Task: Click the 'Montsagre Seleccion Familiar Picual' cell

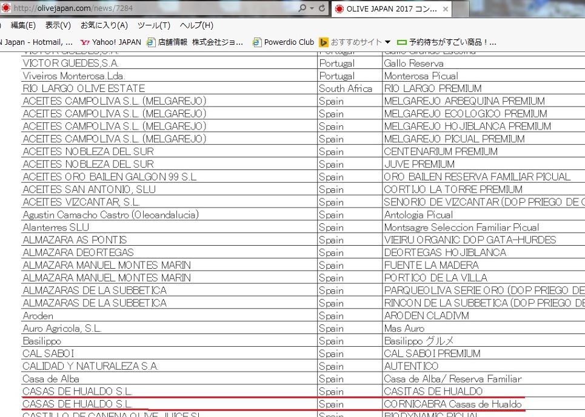Action: pyautogui.click(x=484, y=228)
